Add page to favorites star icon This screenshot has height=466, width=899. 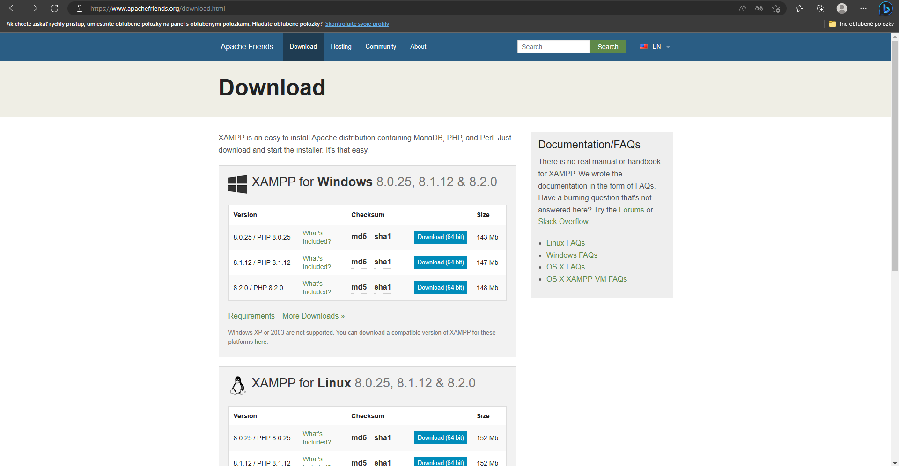[776, 8]
